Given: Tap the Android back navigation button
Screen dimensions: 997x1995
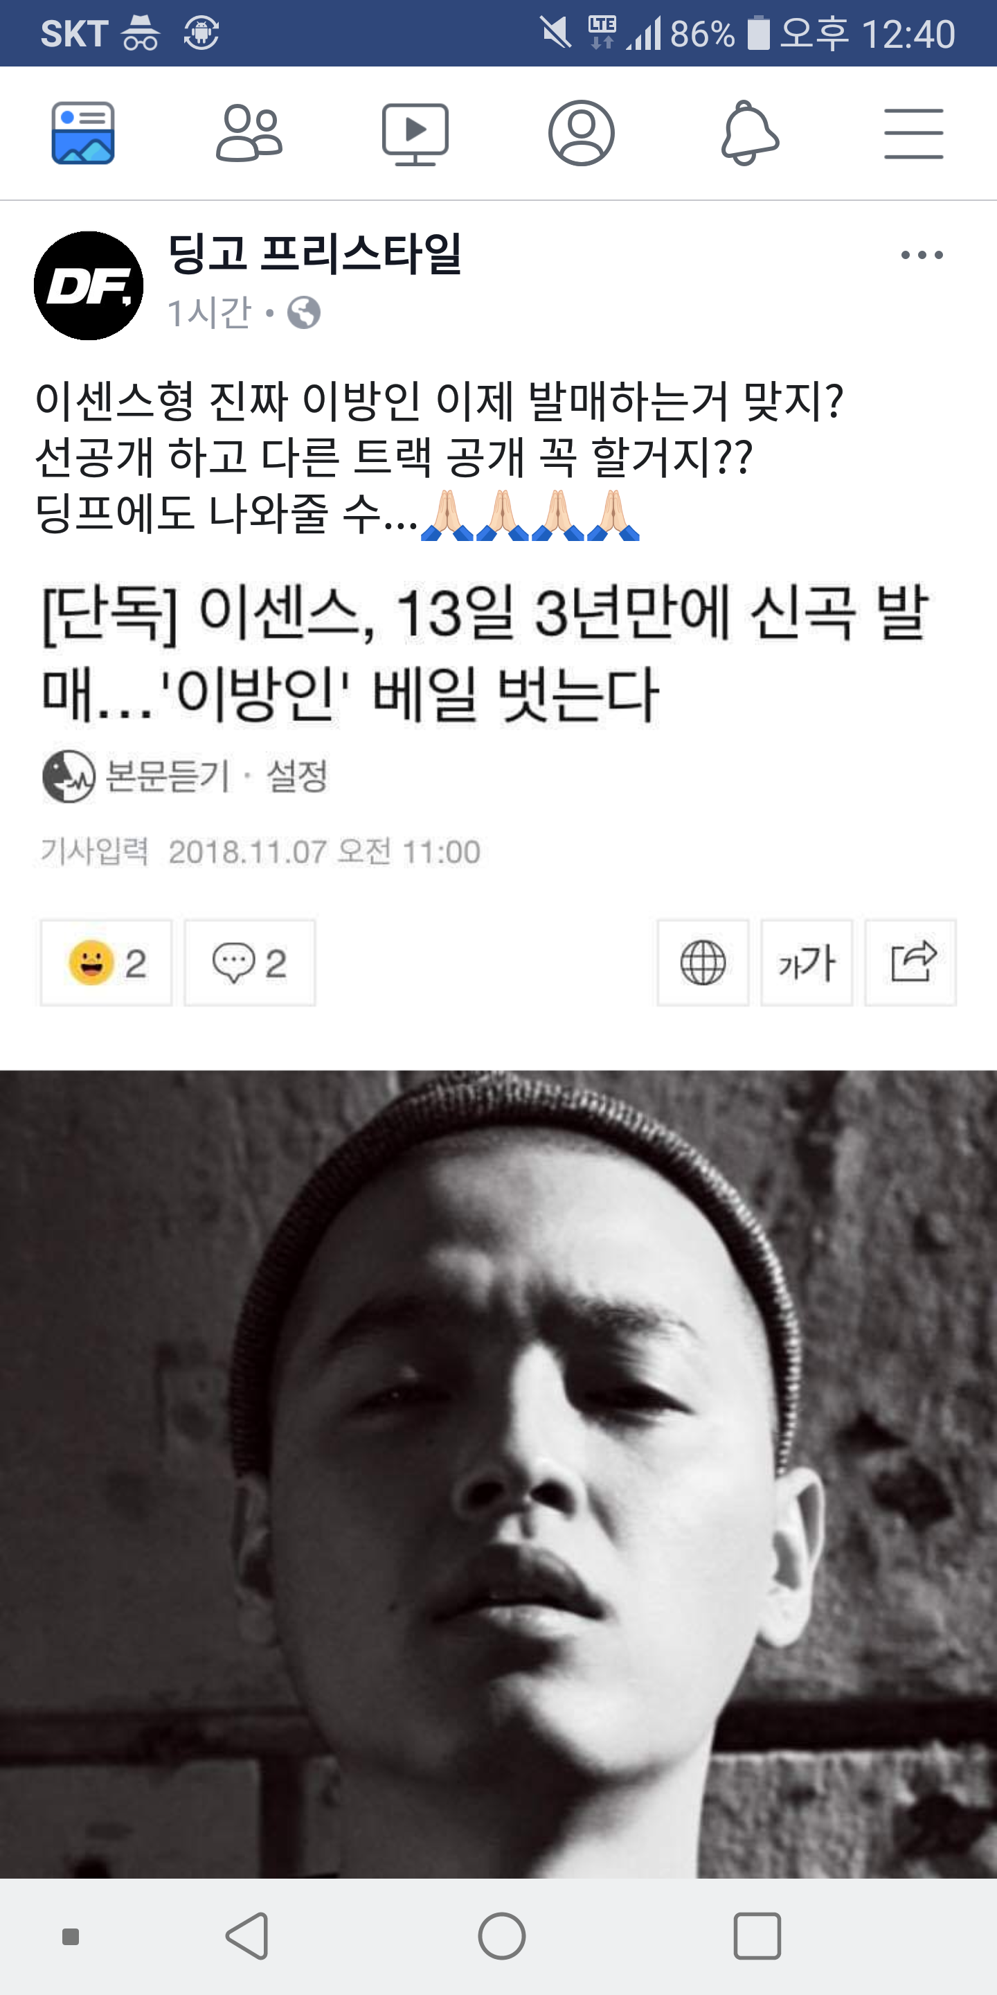Looking at the screenshot, I should point(248,1936).
